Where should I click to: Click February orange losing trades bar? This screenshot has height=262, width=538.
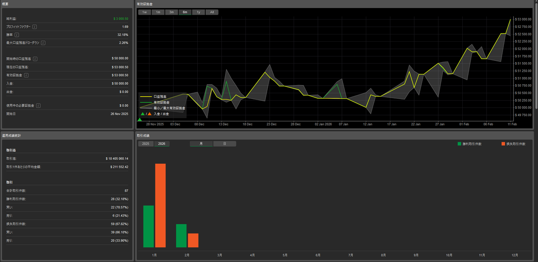point(193,241)
